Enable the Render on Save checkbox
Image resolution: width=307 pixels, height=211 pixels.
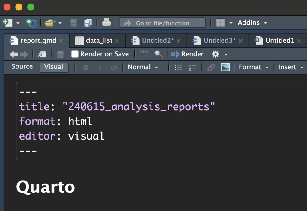click(75, 54)
